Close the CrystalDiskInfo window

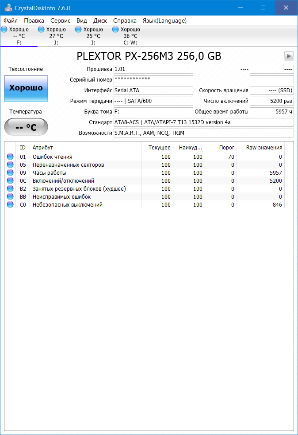(x=286, y=8)
